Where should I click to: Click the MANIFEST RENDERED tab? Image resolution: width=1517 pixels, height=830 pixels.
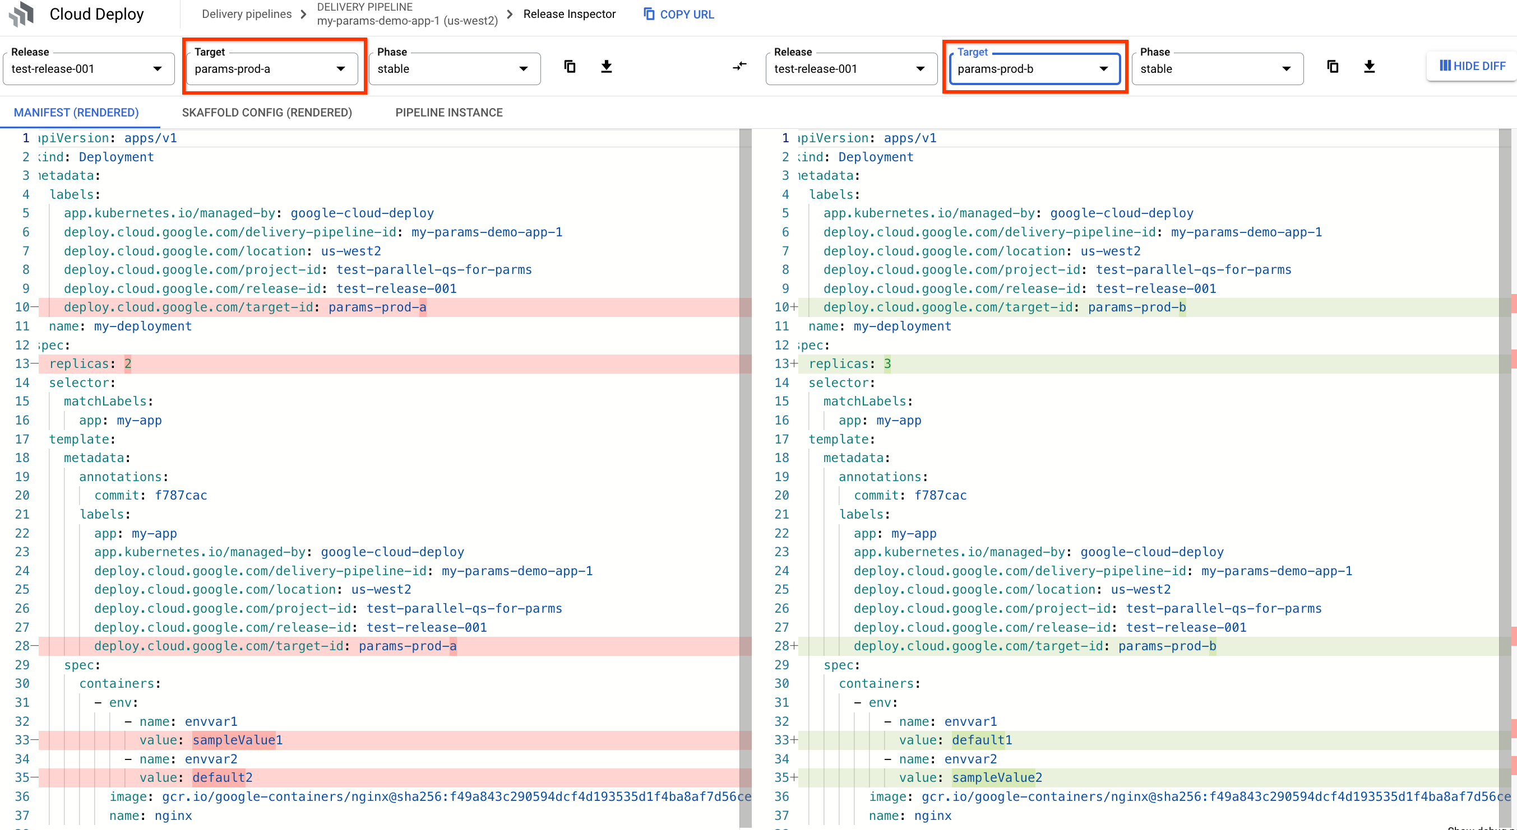[x=77, y=113]
